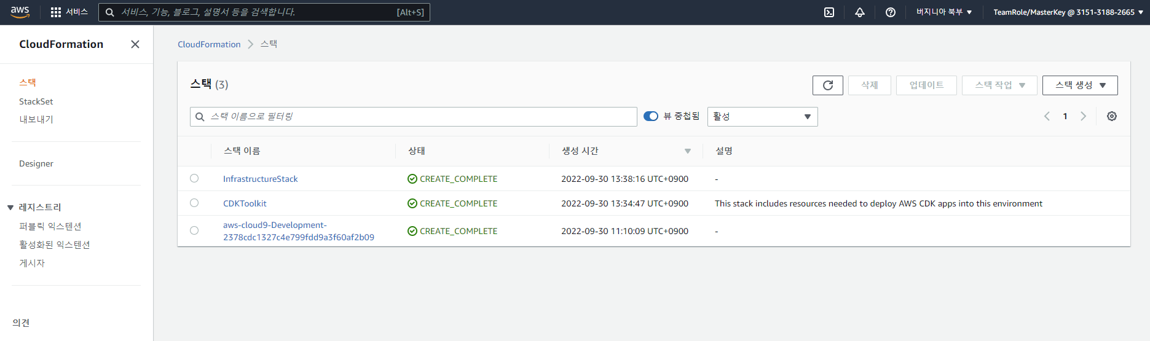This screenshot has height=341, width=1150.
Task: Select the CDKToolkit radio button
Action: tap(194, 203)
